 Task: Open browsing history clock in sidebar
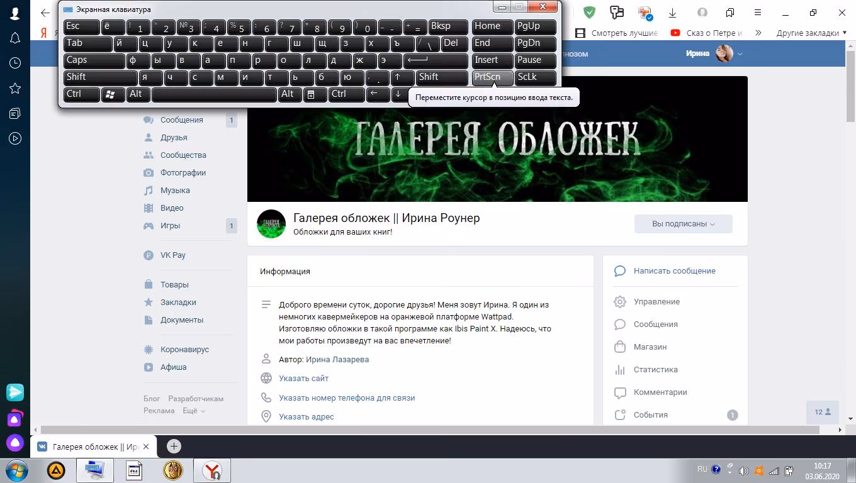pyautogui.click(x=15, y=63)
